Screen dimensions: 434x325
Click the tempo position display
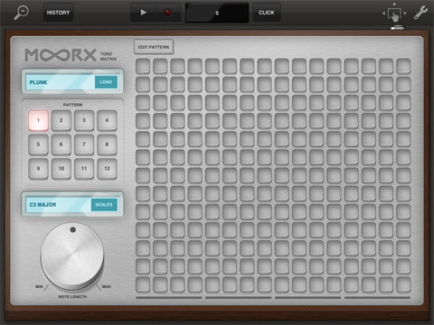click(x=217, y=13)
